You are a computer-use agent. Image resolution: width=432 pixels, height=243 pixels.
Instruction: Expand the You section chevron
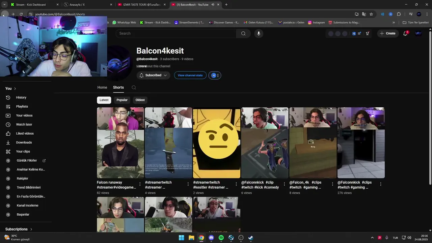(x=15, y=88)
